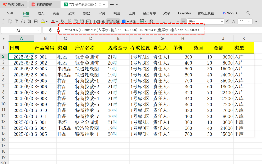The height and width of the screenshot is (164, 262).
Task: Increase font size with A+ icon
Action: (228, 22)
